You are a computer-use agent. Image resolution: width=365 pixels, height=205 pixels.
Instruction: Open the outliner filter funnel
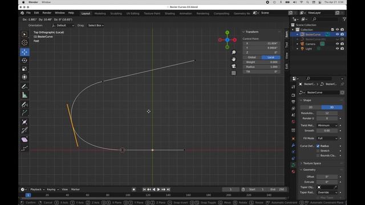[344, 19]
